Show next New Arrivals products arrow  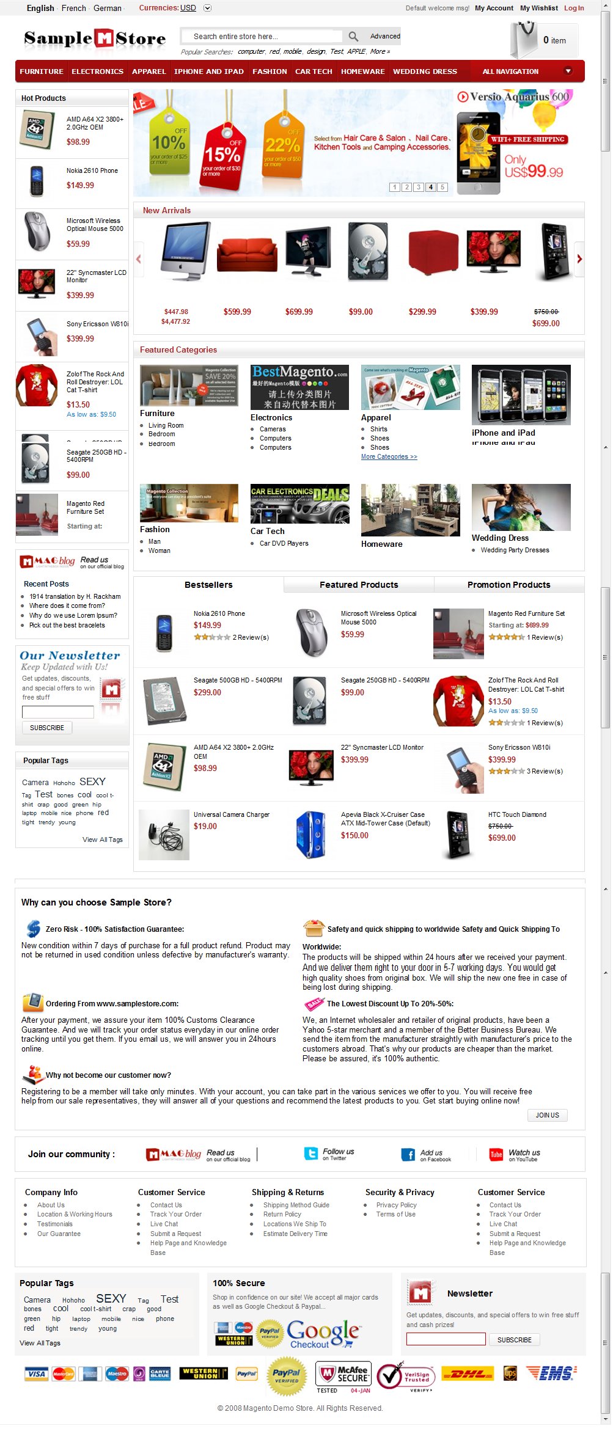[x=579, y=259]
